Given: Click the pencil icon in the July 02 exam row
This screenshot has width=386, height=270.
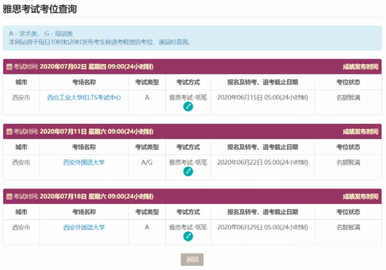Looking at the screenshot, I should (x=188, y=107).
